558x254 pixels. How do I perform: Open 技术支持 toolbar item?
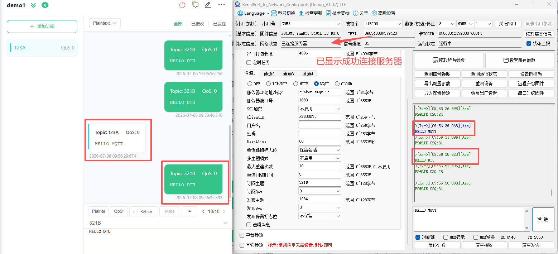(x=338, y=13)
